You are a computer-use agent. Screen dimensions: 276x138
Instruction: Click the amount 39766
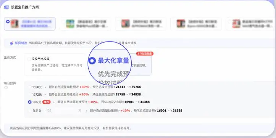[136, 87]
